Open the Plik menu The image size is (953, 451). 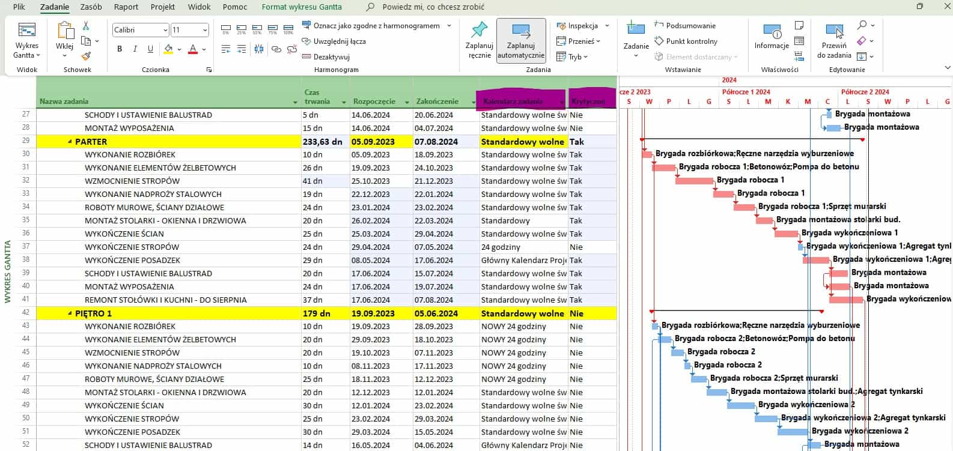click(19, 7)
